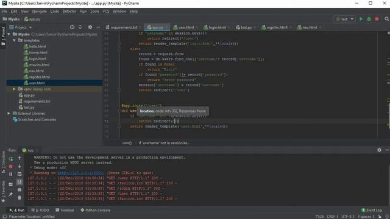Print the Run console output
The image size is (390, 219).
(19, 190)
